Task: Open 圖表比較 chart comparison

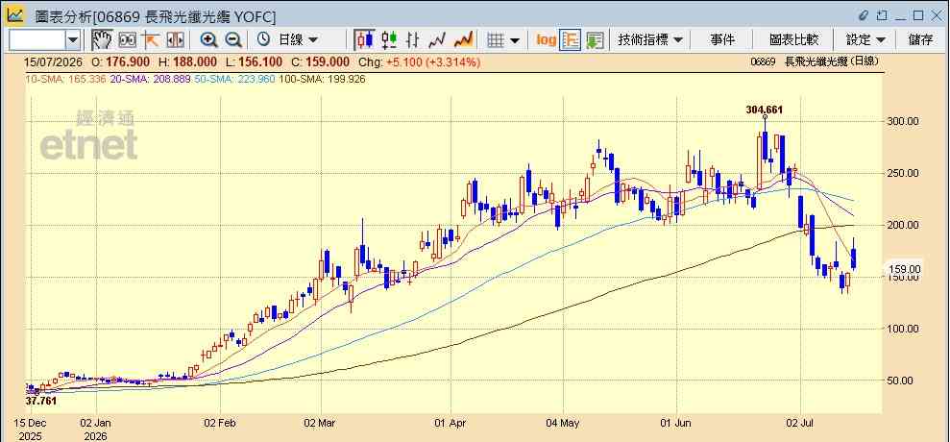Action: (793, 40)
